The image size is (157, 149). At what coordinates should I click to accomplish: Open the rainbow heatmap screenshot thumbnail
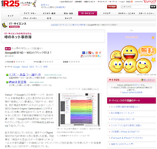coord(79,110)
